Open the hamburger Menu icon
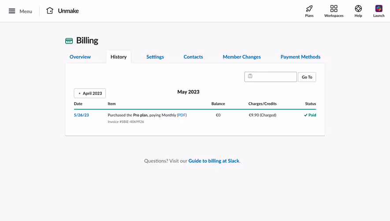The height and width of the screenshot is (221, 390). point(12,11)
